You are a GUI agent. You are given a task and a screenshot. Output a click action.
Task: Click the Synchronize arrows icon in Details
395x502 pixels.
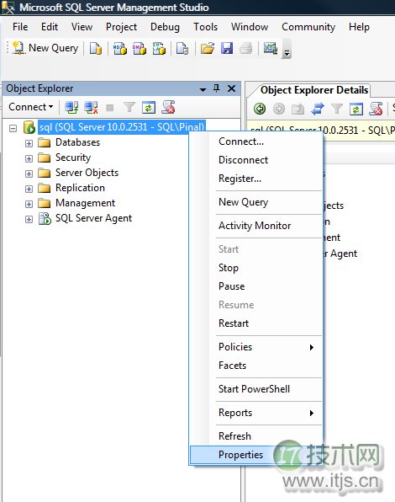click(318, 109)
